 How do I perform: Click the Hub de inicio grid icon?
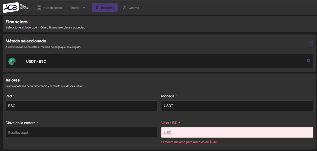[39, 8]
